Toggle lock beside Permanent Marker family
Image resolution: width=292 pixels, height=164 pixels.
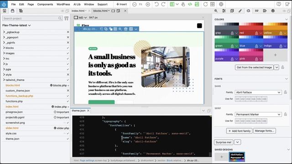coord(286,114)
